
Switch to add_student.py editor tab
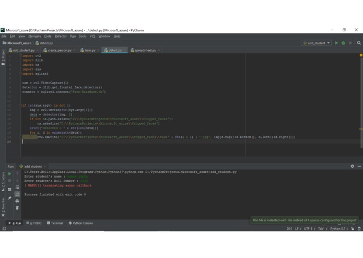tap(24, 50)
